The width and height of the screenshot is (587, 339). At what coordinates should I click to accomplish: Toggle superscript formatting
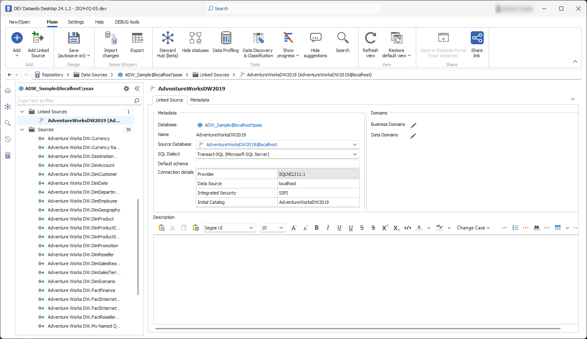(385, 228)
